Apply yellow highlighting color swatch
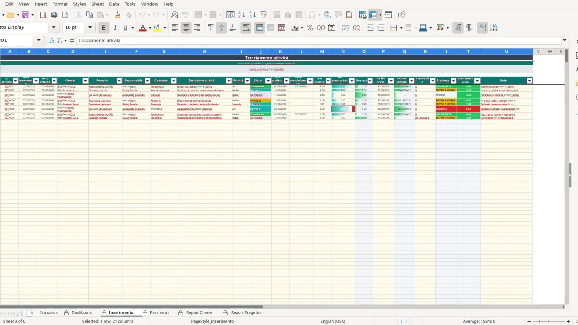 pos(157,28)
